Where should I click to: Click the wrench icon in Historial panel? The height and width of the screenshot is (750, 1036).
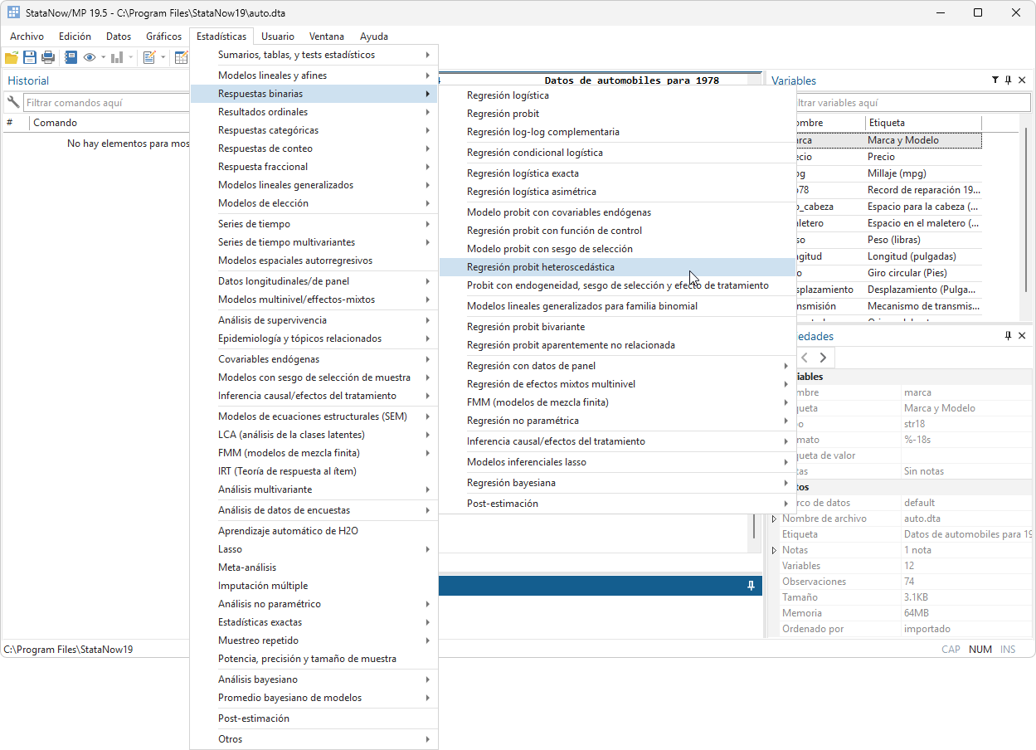(12, 103)
